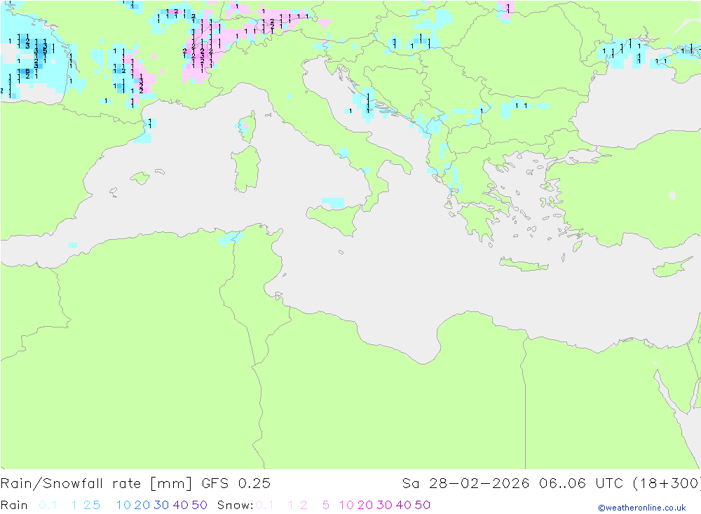Click the "Rain" legend label
Screen dimensions: 701x514
click(14, 505)
